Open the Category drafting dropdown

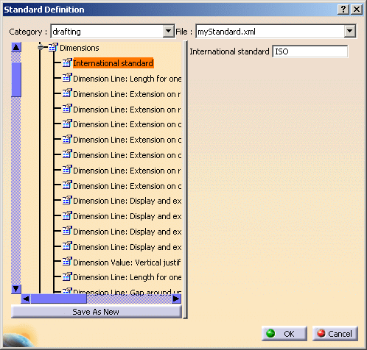[169, 31]
